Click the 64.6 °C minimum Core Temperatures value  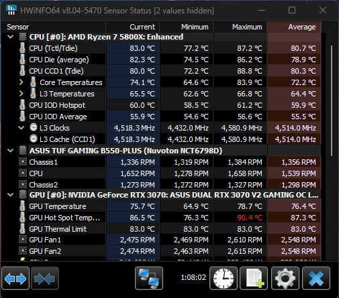coord(196,82)
